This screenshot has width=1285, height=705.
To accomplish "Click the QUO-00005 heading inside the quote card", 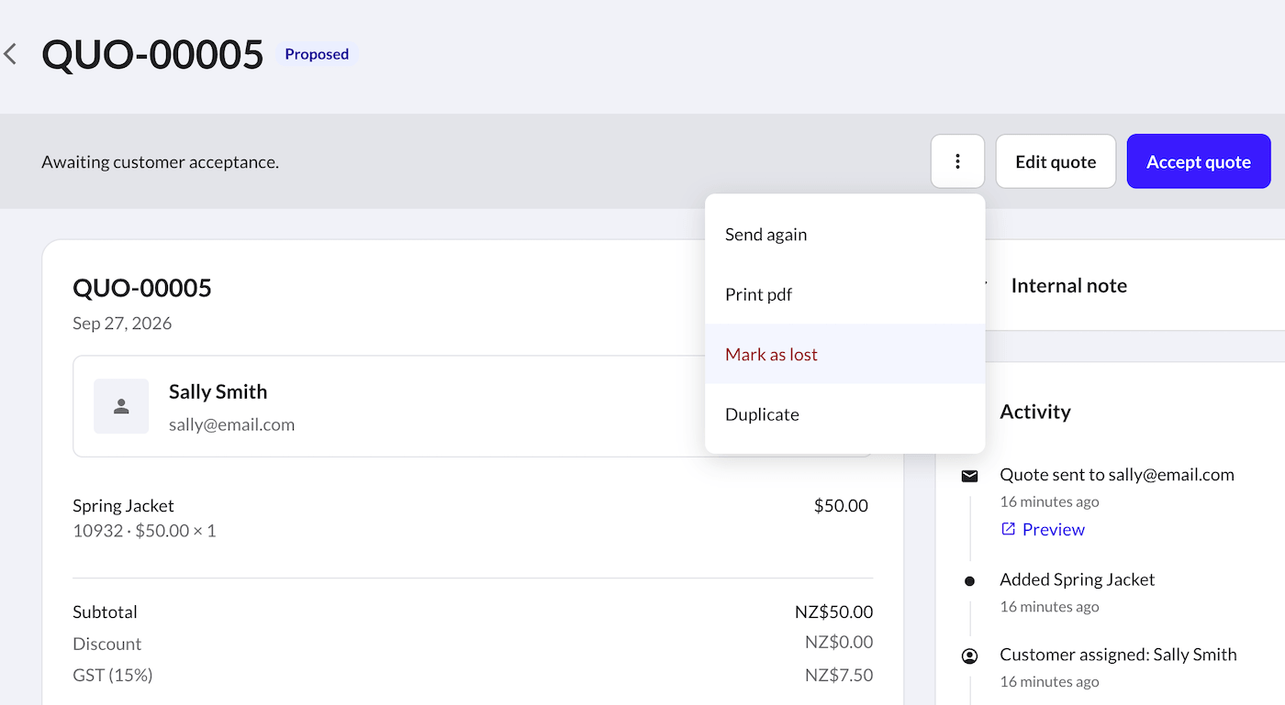I will pos(142,288).
